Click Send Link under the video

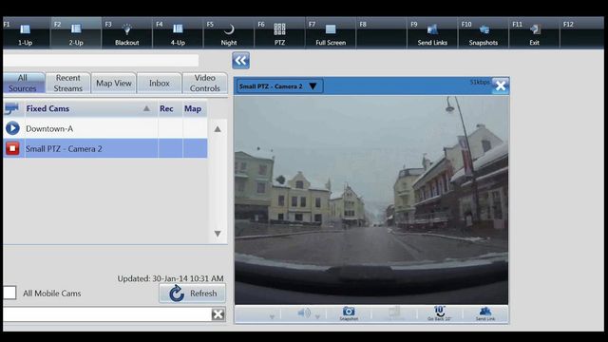tap(485, 313)
